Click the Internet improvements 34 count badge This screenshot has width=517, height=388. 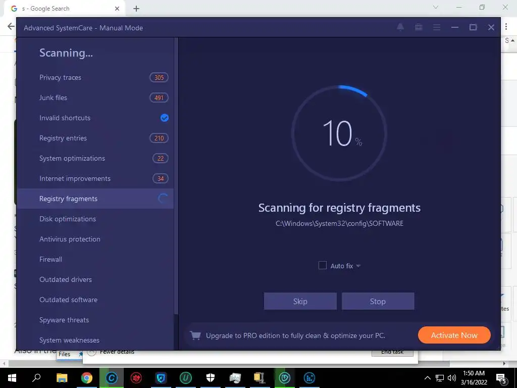(x=160, y=178)
